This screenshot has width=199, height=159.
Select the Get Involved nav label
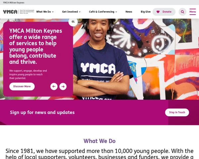[x=70, y=12]
